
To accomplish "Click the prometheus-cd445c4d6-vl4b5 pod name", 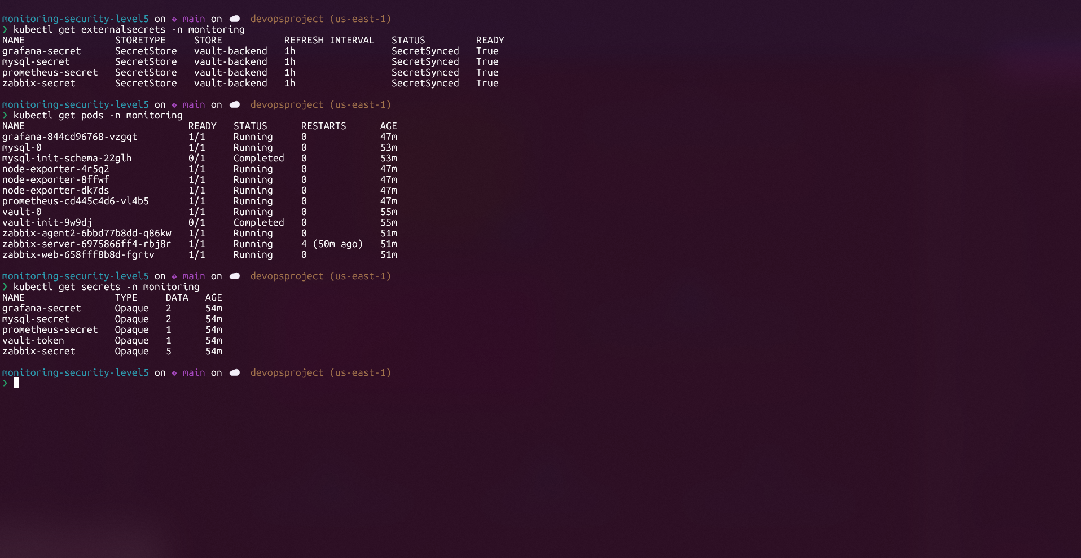I will tap(75, 201).
